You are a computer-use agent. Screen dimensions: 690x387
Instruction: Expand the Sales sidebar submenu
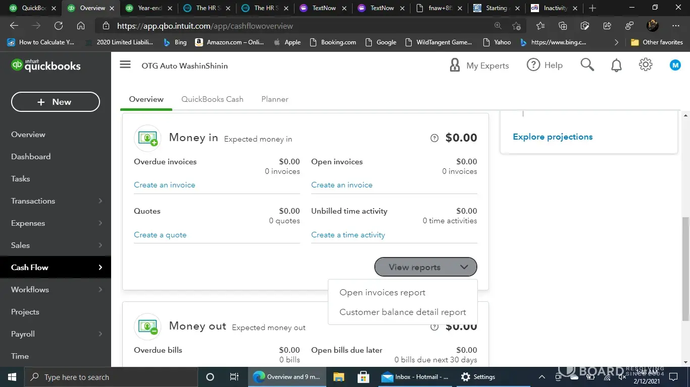coord(100,245)
